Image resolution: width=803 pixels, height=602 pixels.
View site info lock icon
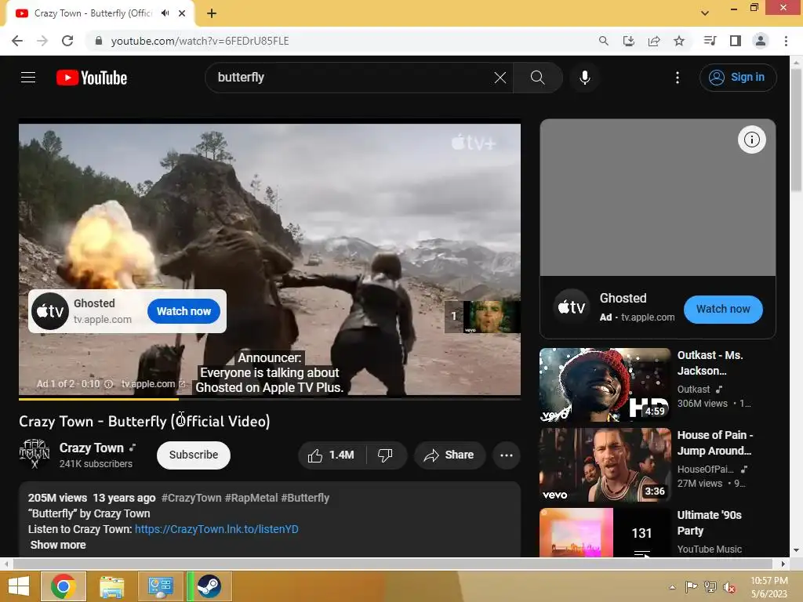click(x=99, y=41)
